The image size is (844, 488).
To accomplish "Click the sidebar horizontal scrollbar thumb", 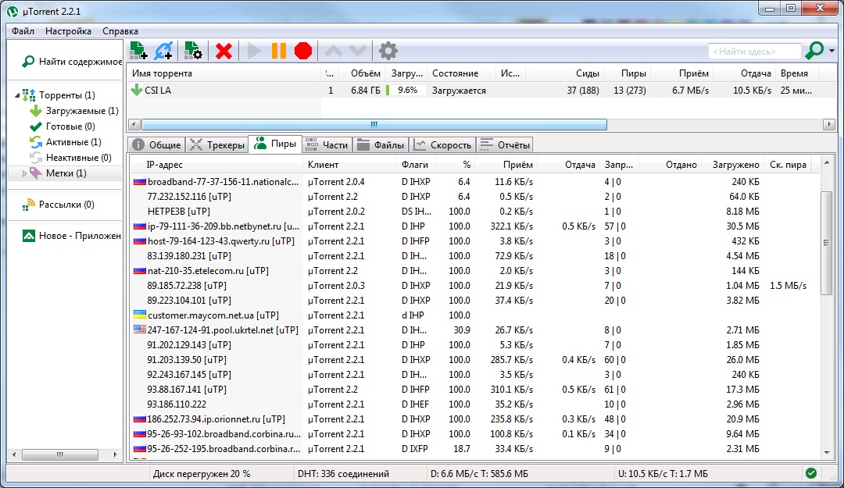I will click(59, 454).
